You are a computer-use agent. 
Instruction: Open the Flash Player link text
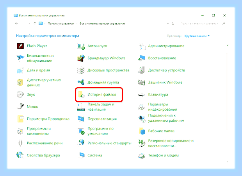coord(37,46)
